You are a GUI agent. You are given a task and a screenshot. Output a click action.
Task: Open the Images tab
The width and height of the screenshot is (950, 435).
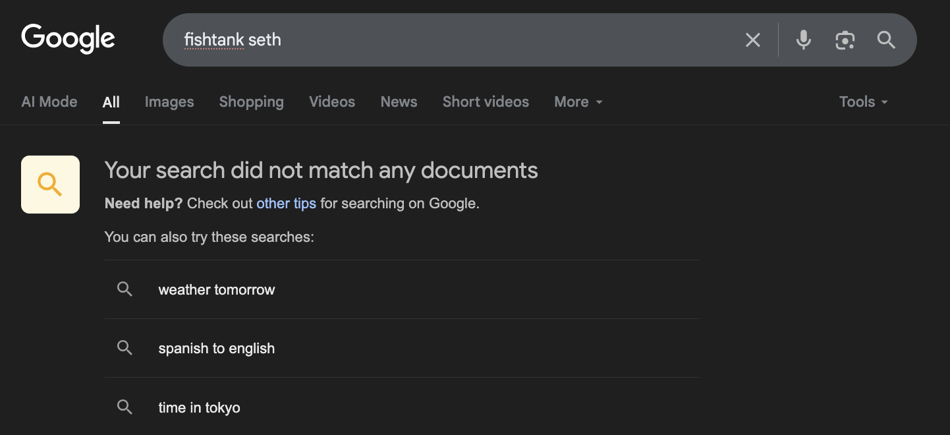click(x=169, y=102)
